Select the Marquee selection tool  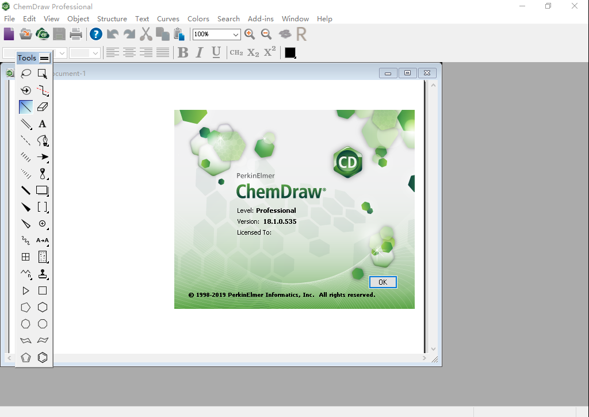[42, 74]
